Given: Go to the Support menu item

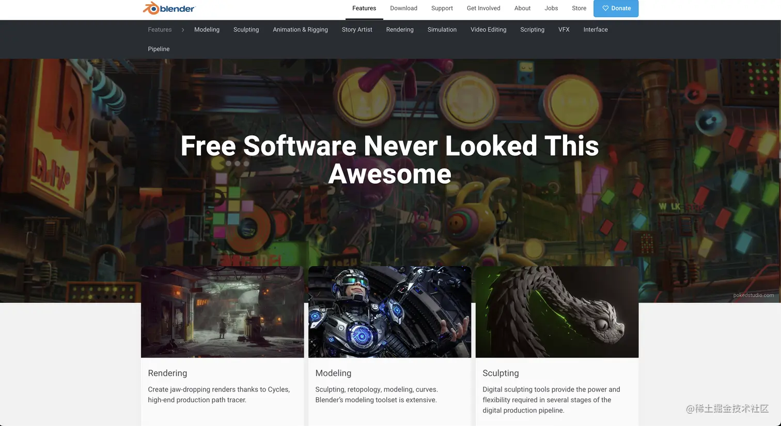Looking at the screenshot, I should pos(442,8).
